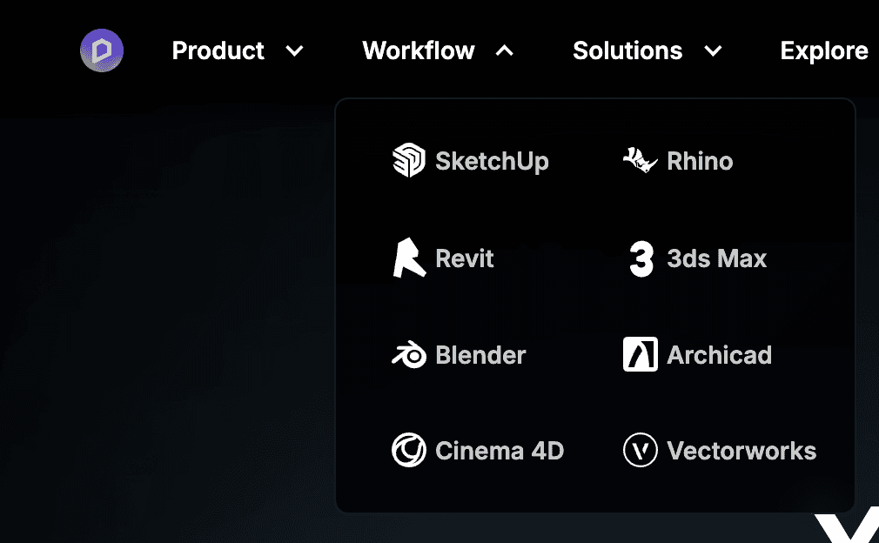The height and width of the screenshot is (543, 879).
Task: Click the Blender logo icon
Action: tap(409, 354)
